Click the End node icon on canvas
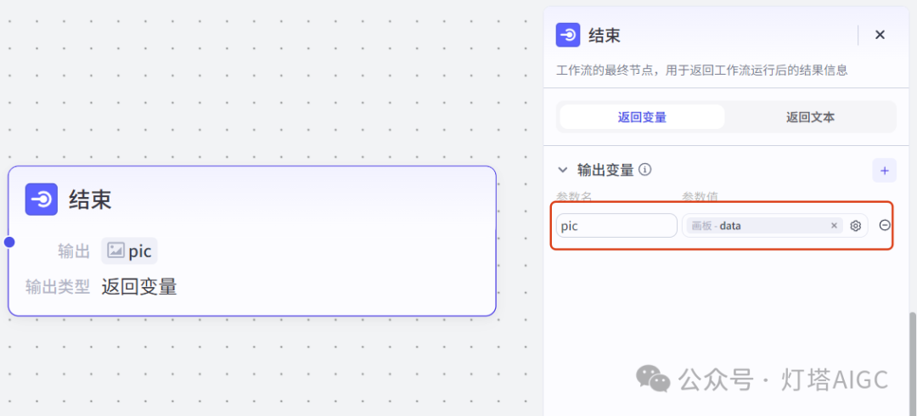The image size is (917, 416). (41, 200)
